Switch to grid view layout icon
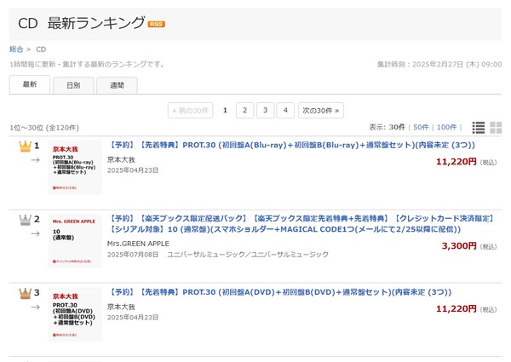The height and width of the screenshot is (362, 511). coord(497,127)
